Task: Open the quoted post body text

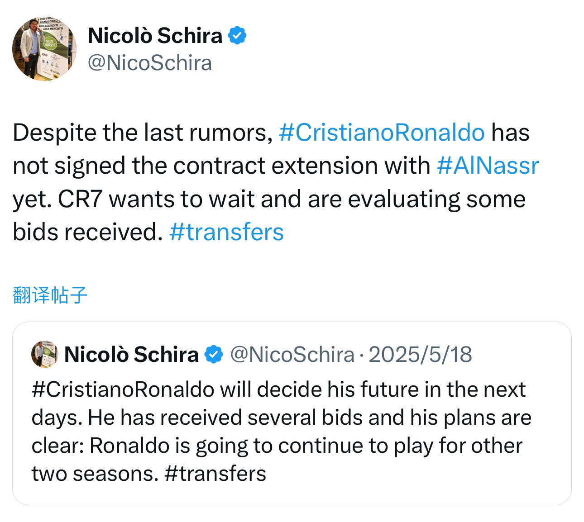Action: [281, 432]
